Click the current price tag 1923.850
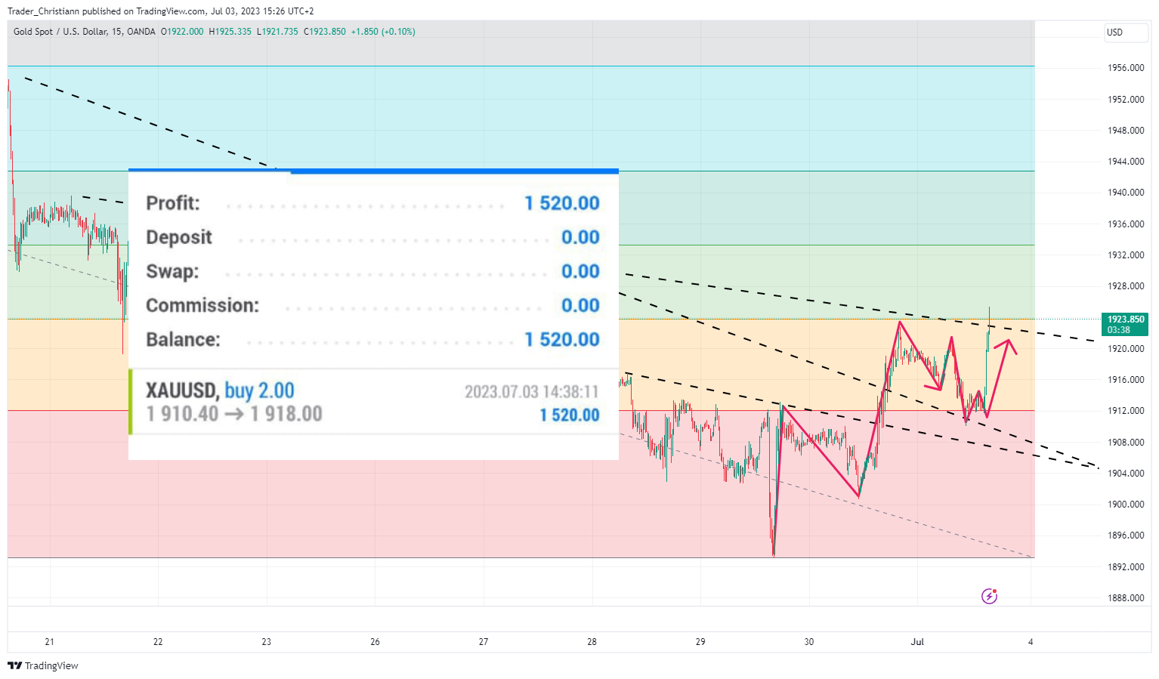Viewport: 1159px width, 679px height. tap(1126, 324)
